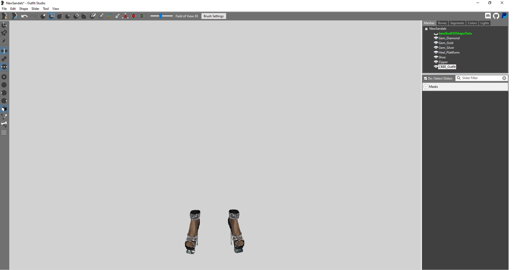
Task: Click the Field of View slider
Action: click(x=161, y=16)
